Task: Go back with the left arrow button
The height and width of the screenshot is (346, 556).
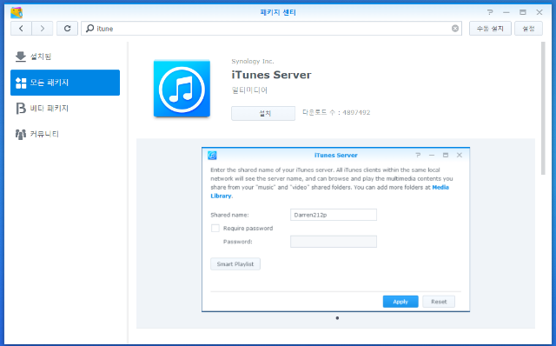Action: (x=21, y=29)
